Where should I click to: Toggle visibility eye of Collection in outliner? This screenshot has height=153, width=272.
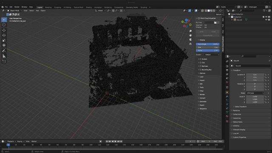click(x=266, y=17)
